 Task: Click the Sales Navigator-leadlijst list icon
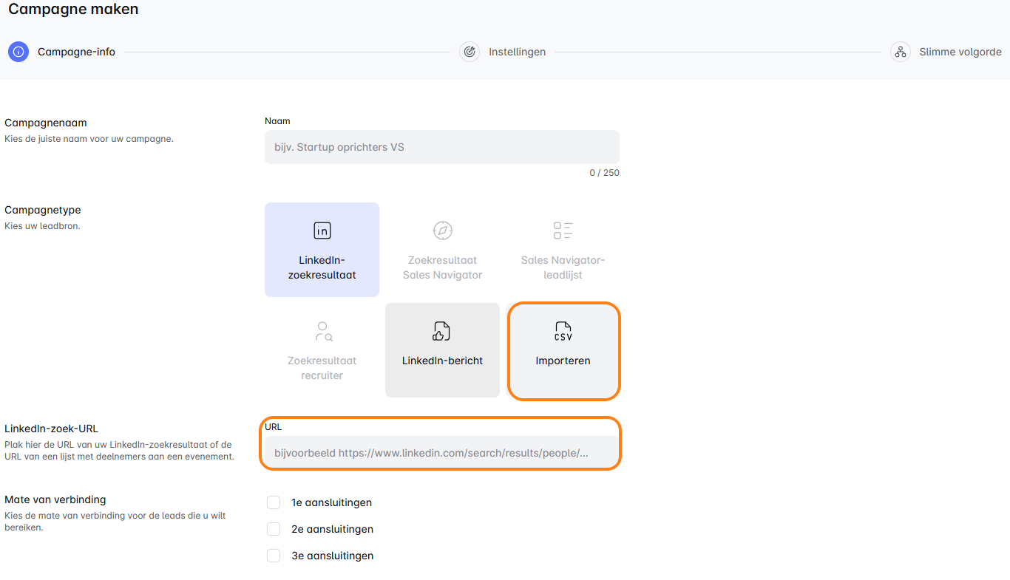(563, 231)
